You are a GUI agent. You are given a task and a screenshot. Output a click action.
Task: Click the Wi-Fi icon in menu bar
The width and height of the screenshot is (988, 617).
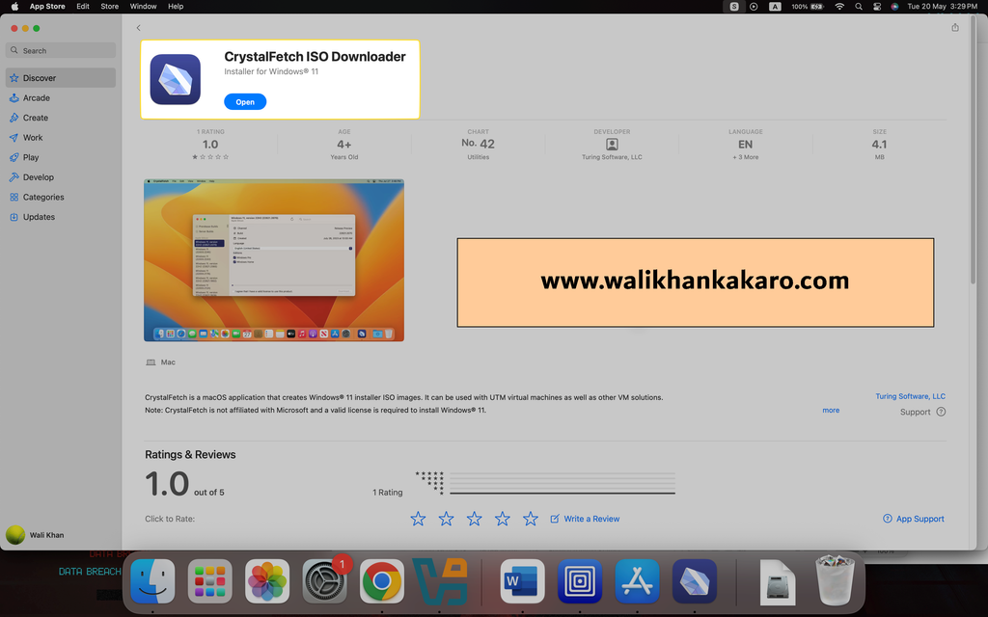(839, 7)
